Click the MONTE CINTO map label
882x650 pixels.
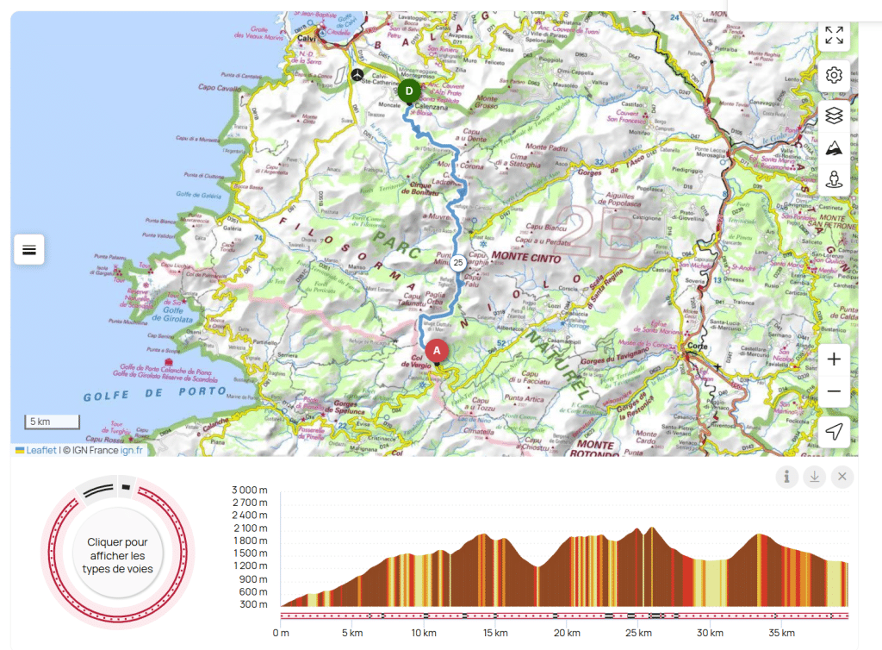[x=526, y=257]
